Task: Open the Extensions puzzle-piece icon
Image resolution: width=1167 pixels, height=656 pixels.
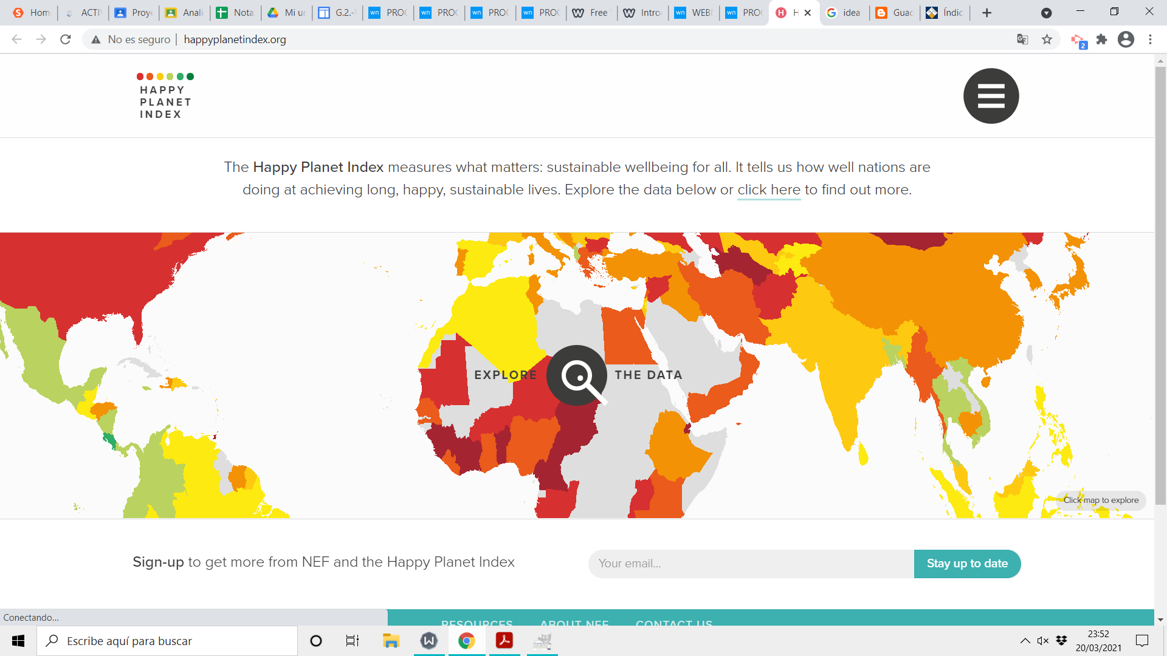Action: (1101, 39)
